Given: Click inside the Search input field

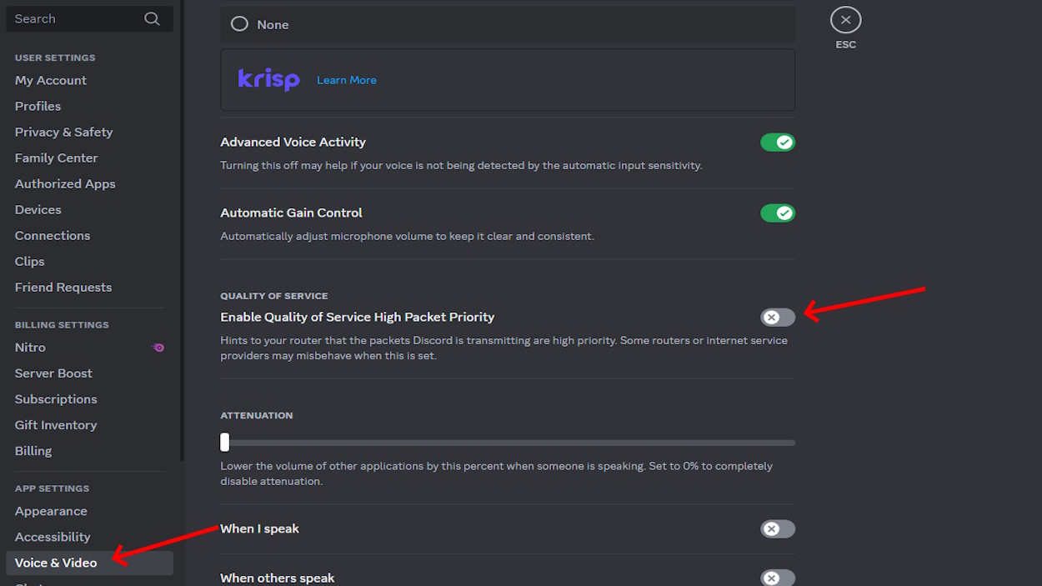Looking at the screenshot, I should (x=75, y=18).
